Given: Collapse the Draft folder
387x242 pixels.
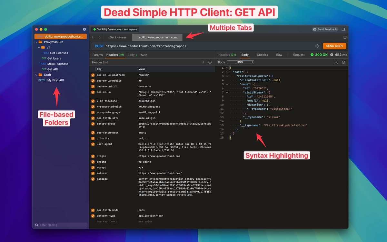Looking at the screenshot, I should pos(36,75).
